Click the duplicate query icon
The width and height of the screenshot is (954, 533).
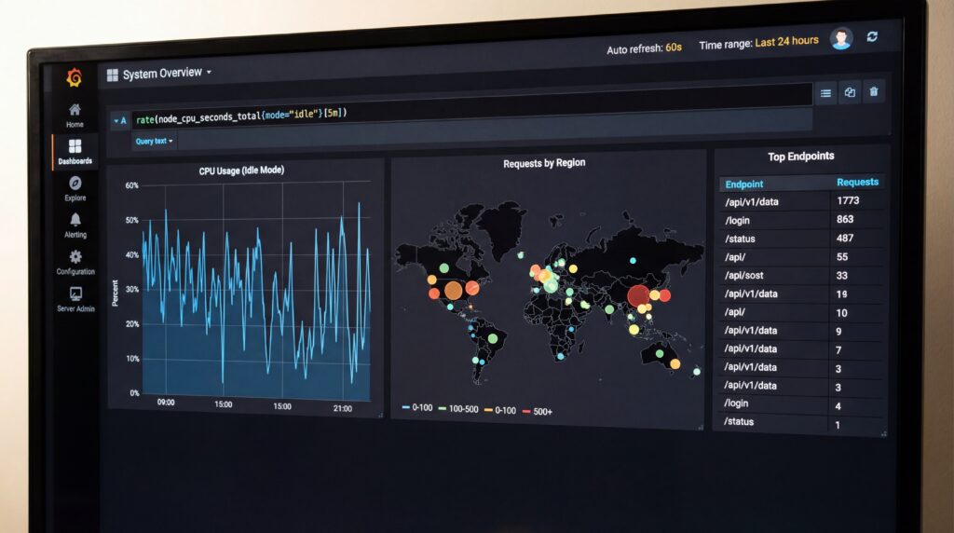[x=850, y=92]
